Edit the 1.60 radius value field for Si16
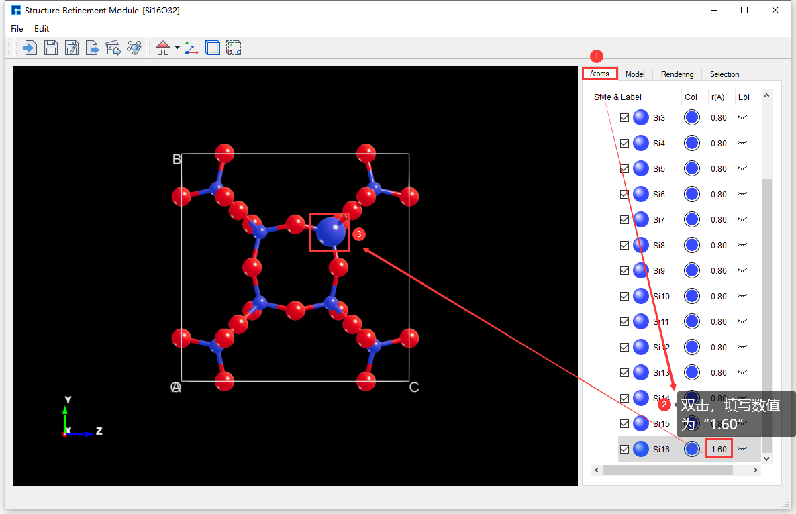The height and width of the screenshot is (514, 796). (x=718, y=448)
